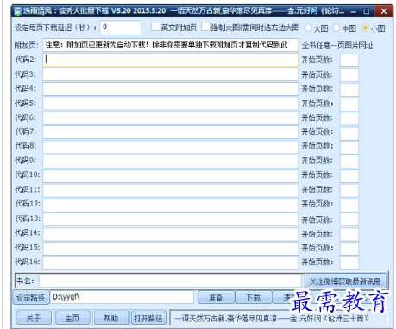The height and width of the screenshot is (329, 396).
Task: Focus the download delay seconds field
Action: point(120,28)
